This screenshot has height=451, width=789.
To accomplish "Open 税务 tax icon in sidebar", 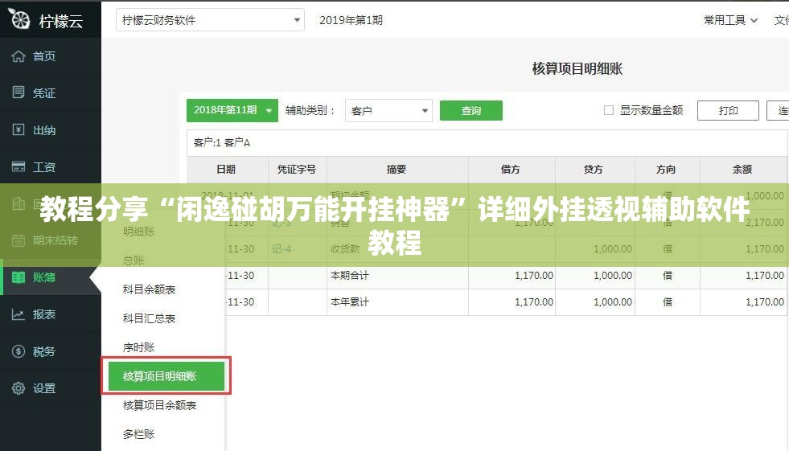I will tap(18, 351).
